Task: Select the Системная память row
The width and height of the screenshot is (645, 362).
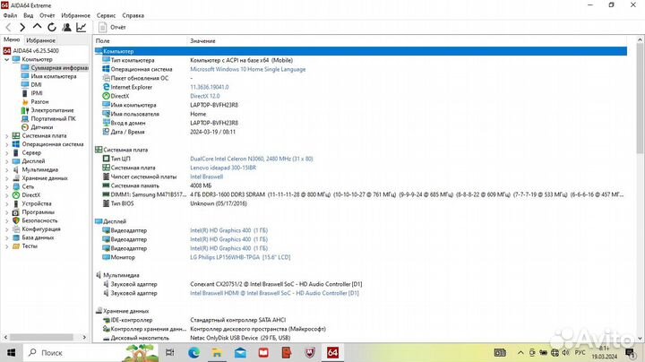Action: (360, 185)
